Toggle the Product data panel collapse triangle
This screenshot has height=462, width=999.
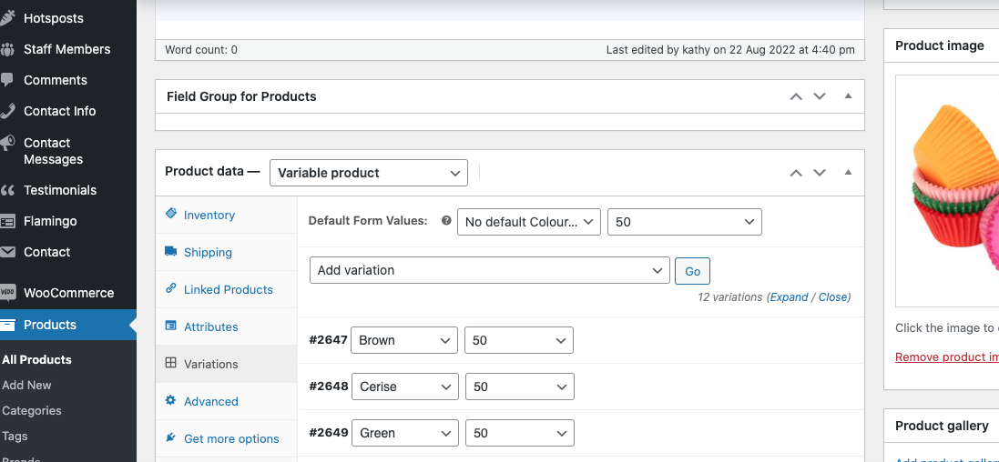click(848, 173)
